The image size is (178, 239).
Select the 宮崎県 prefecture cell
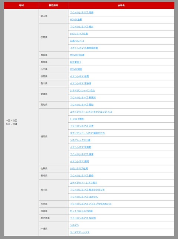53,211
